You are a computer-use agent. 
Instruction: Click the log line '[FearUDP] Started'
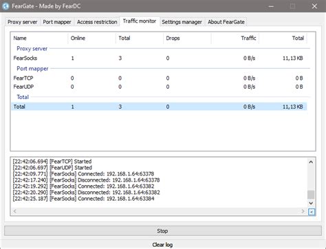coord(52,168)
